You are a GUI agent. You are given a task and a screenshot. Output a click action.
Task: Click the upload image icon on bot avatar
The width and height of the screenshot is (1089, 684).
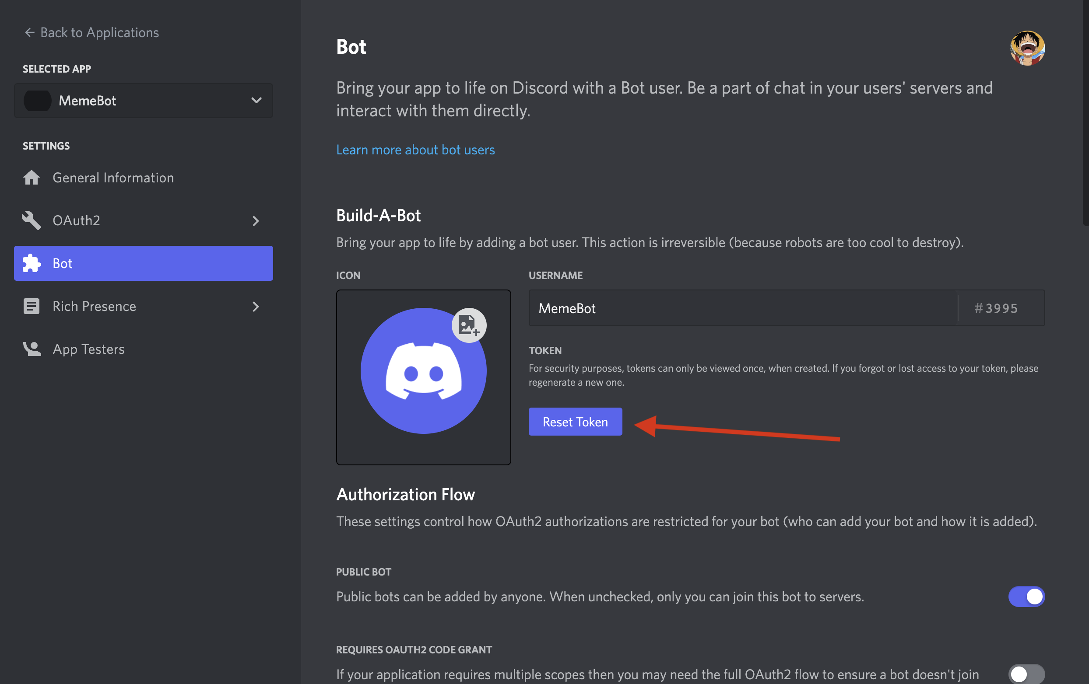(468, 325)
